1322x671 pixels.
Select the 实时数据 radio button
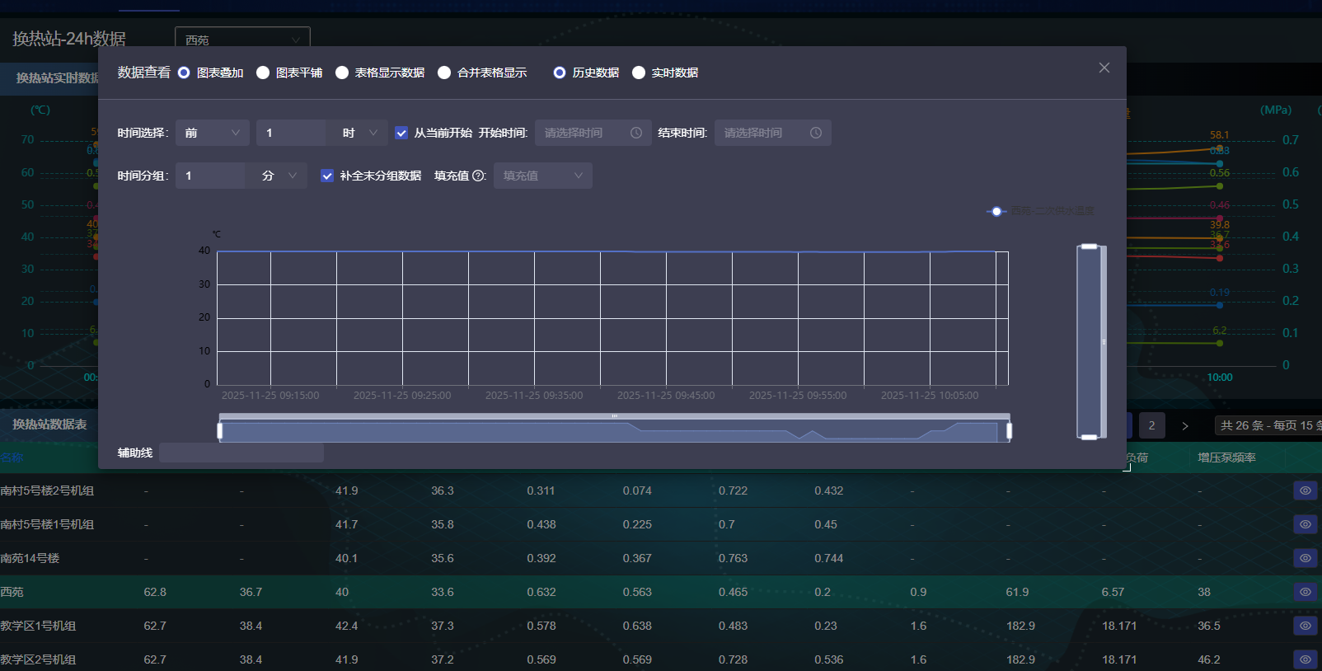(639, 73)
